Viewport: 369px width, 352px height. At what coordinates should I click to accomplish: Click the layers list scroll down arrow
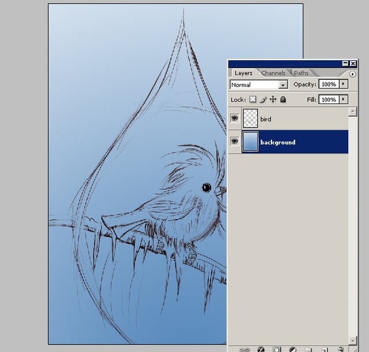(x=352, y=340)
